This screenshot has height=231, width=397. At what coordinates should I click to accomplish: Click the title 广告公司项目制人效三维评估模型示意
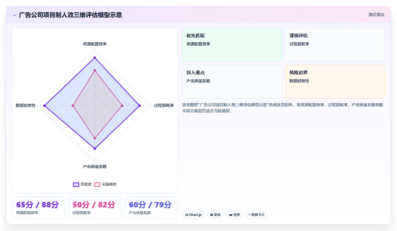[70, 15]
